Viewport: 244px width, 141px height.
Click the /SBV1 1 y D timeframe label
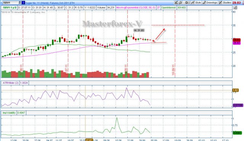[x=10, y=8]
